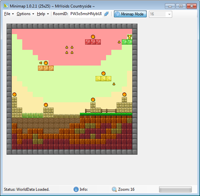
Task: Click the coin above the left-center stone pillar
Action: point(46,105)
